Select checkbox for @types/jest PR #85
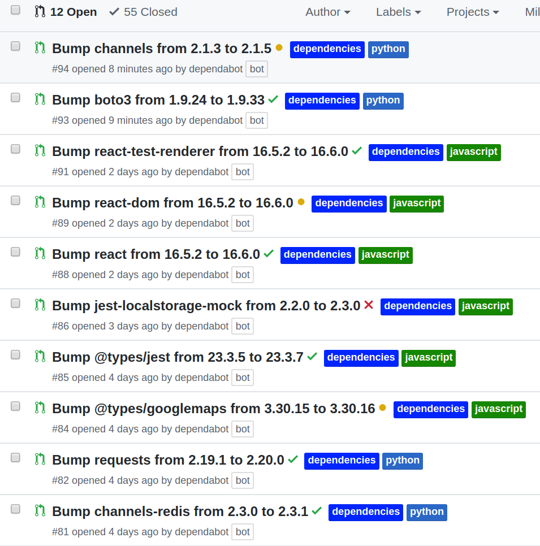This screenshot has width=540, height=546. click(15, 355)
